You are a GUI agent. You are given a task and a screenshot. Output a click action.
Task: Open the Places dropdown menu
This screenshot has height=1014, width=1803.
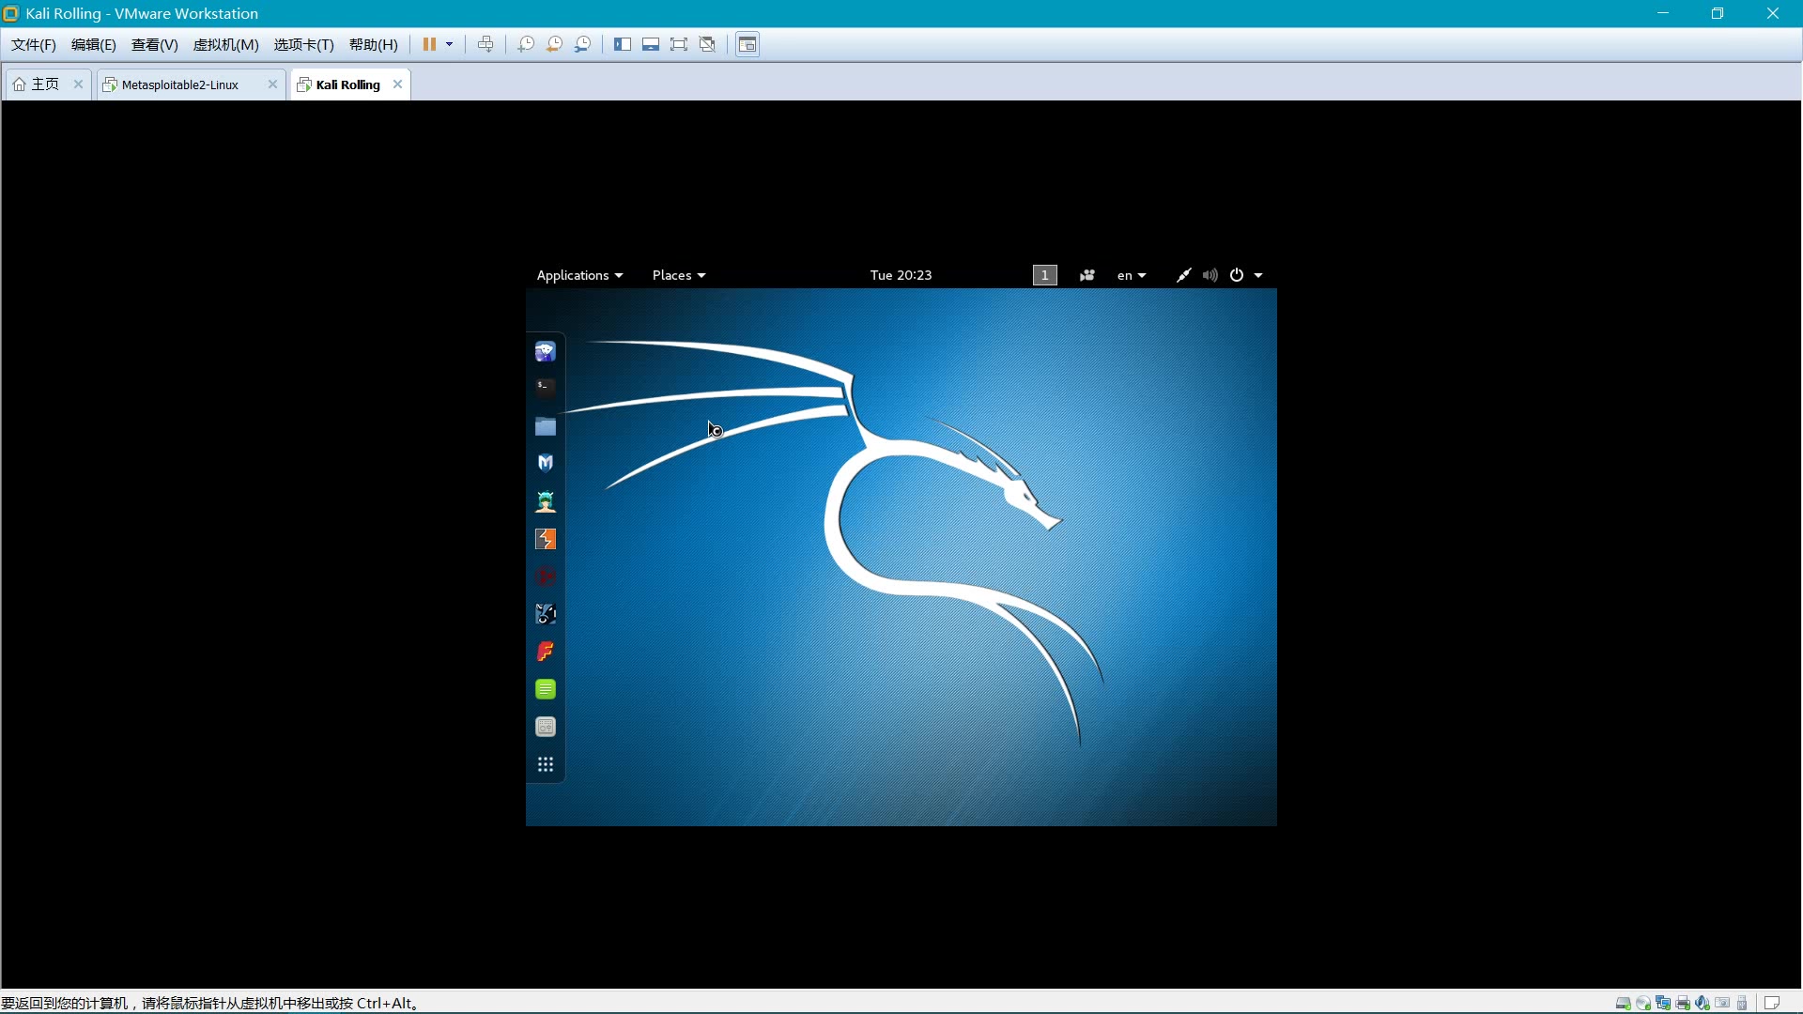click(x=678, y=275)
